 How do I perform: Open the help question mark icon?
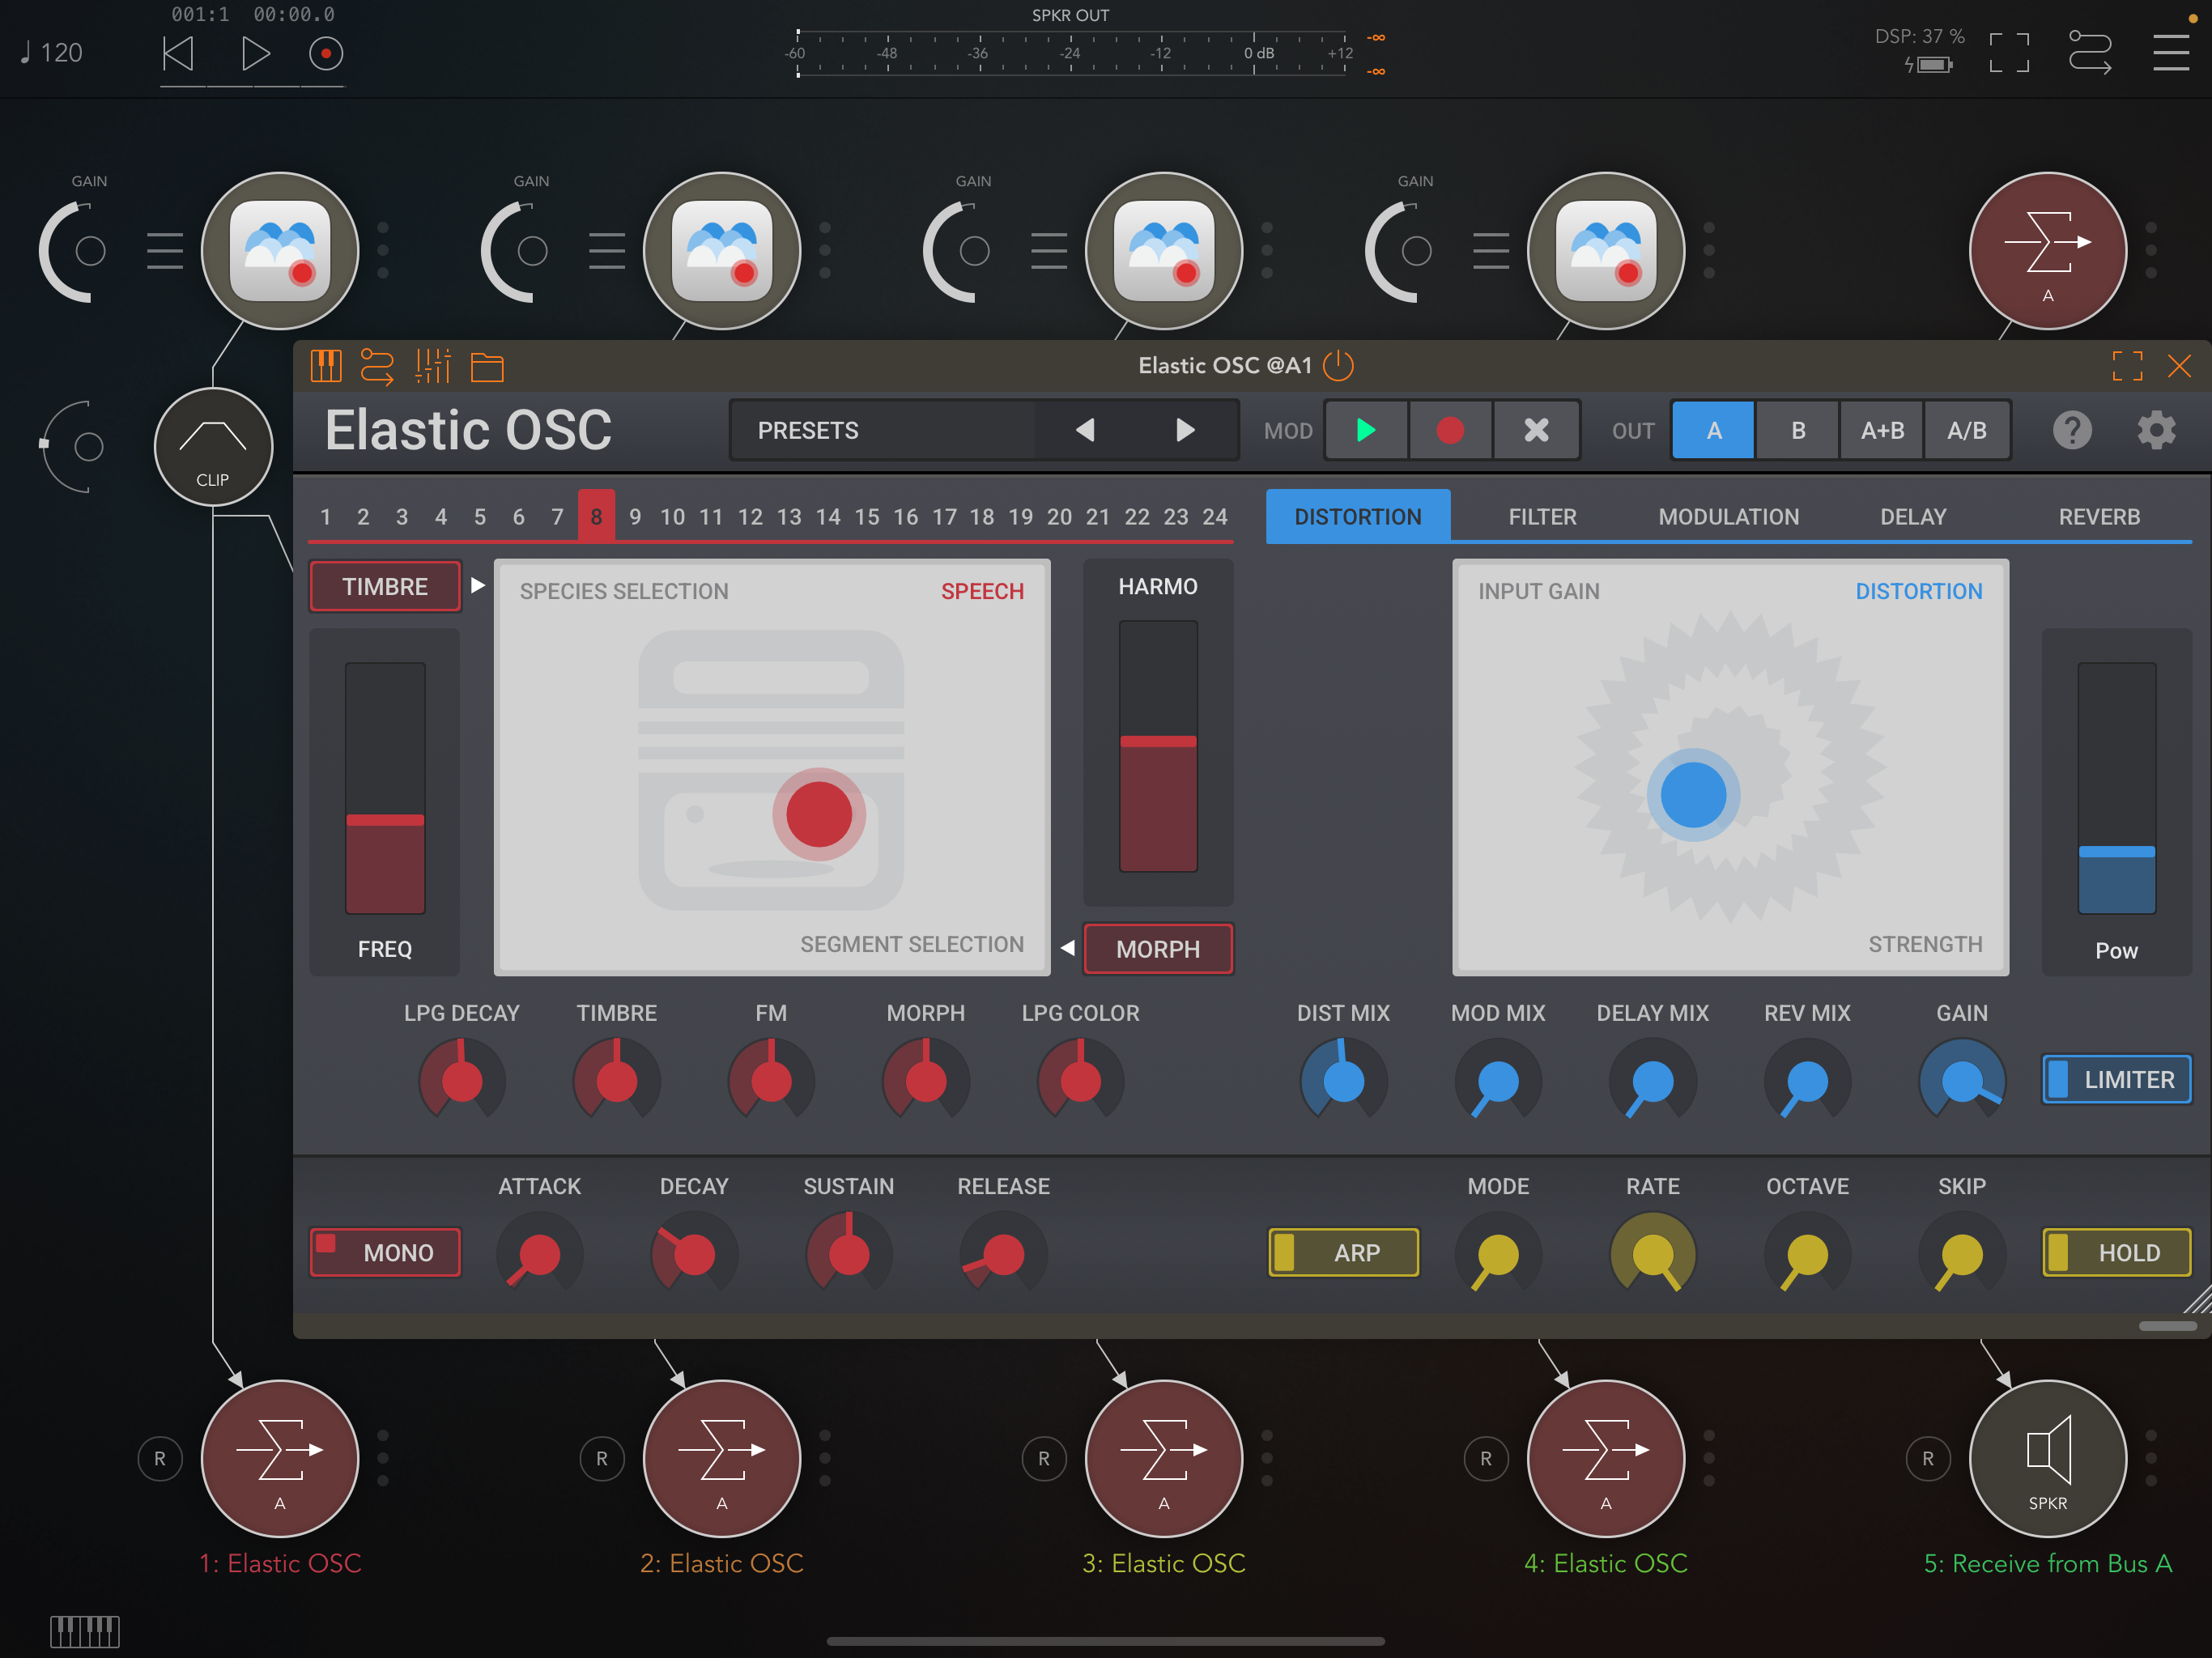pos(2072,430)
